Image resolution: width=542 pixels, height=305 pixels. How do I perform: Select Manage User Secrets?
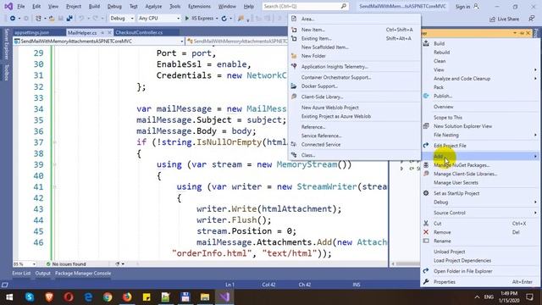[x=456, y=182]
